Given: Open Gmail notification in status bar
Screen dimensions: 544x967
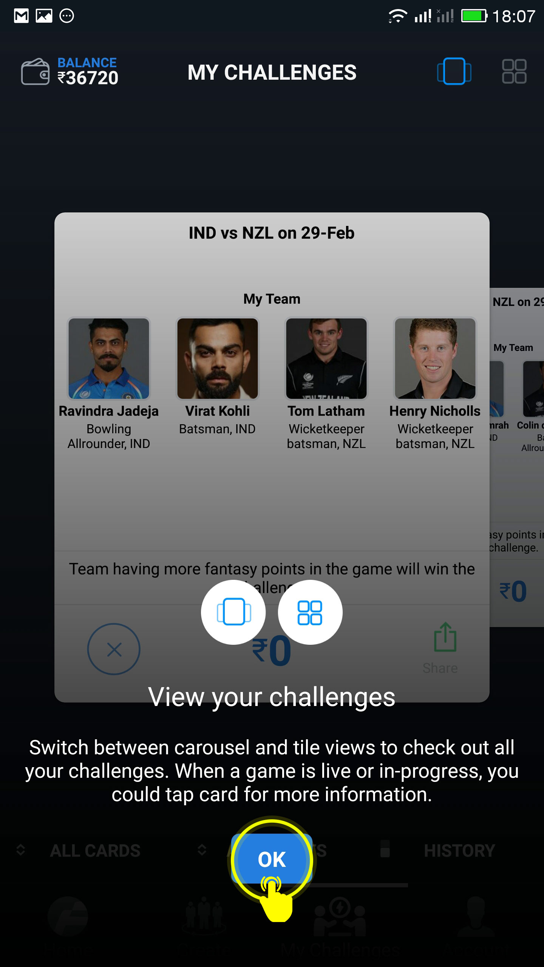Looking at the screenshot, I should tap(21, 16).
